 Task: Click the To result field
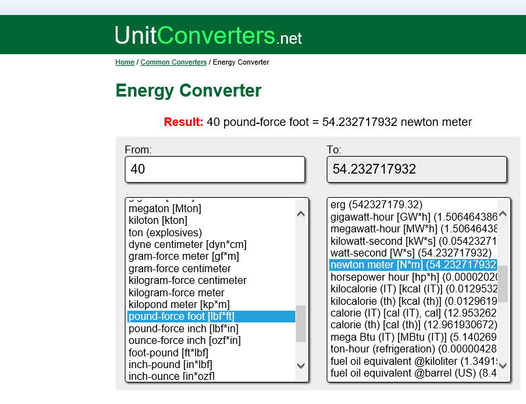click(417, 169)
